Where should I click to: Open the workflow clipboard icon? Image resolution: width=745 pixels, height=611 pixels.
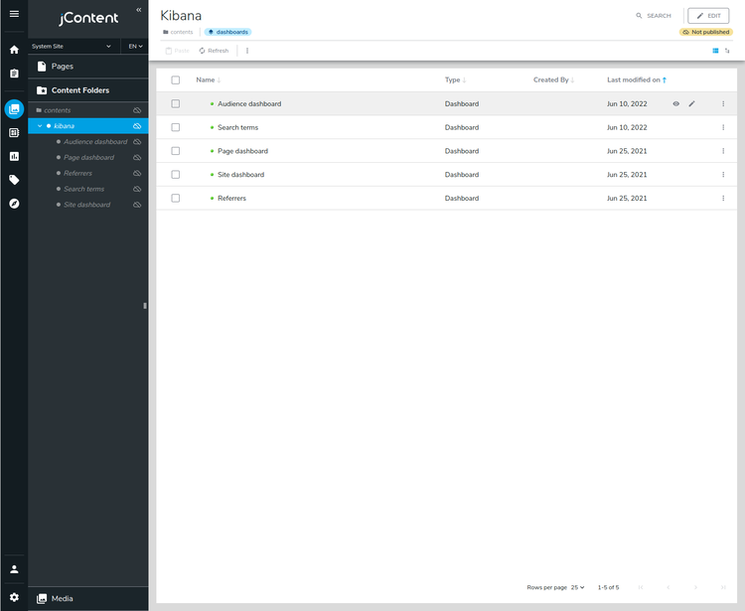(14, 74)
